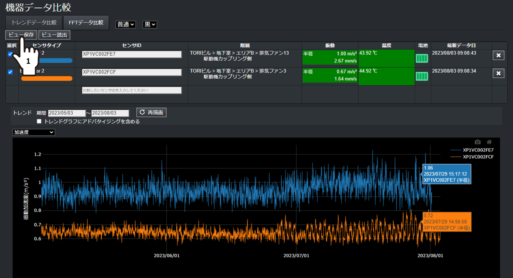Click センサID column header

coord(132,45)
